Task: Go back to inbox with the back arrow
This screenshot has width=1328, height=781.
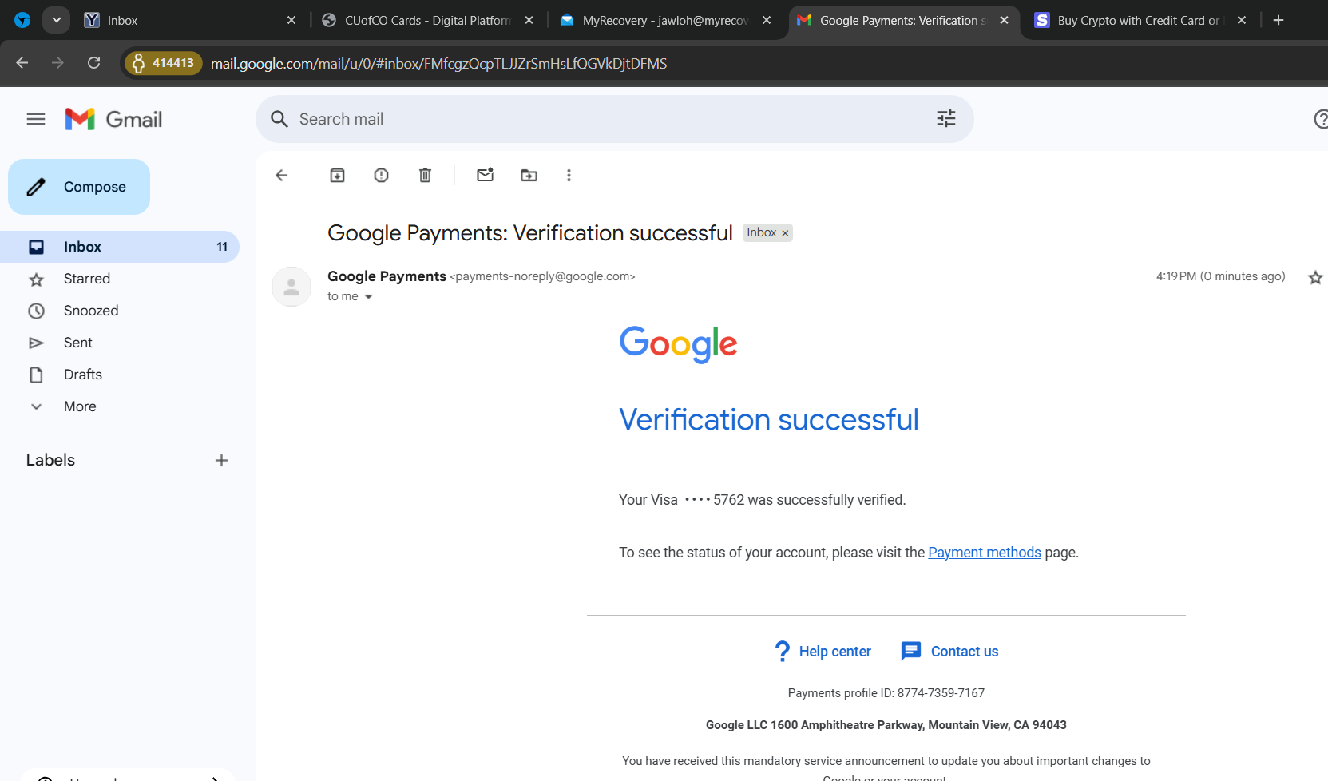Action: pos(282,176)
